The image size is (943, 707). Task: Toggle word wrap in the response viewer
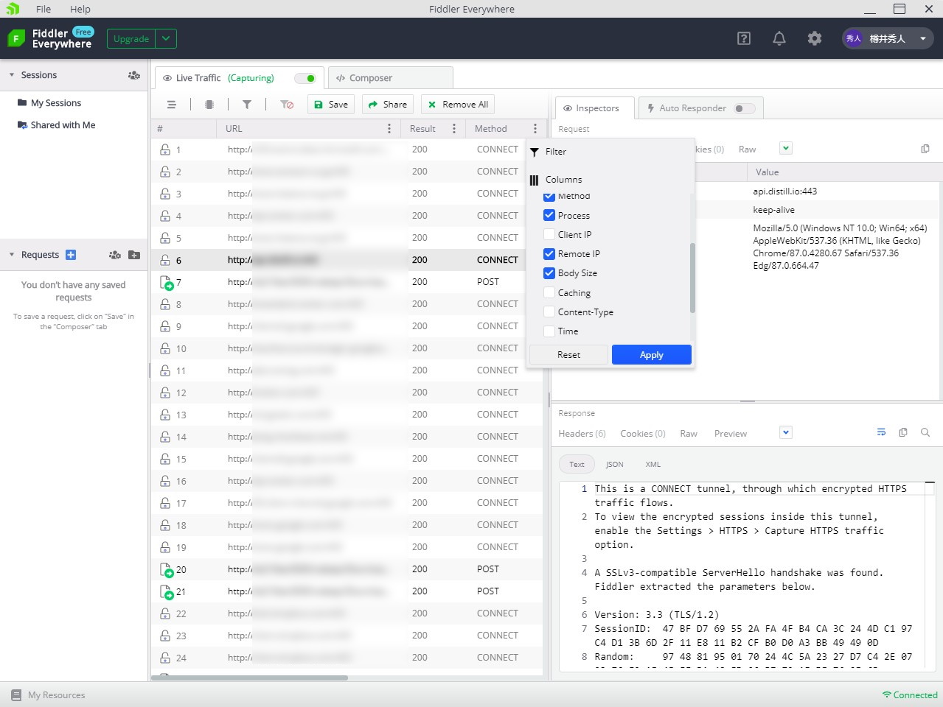tap(881, 432)
